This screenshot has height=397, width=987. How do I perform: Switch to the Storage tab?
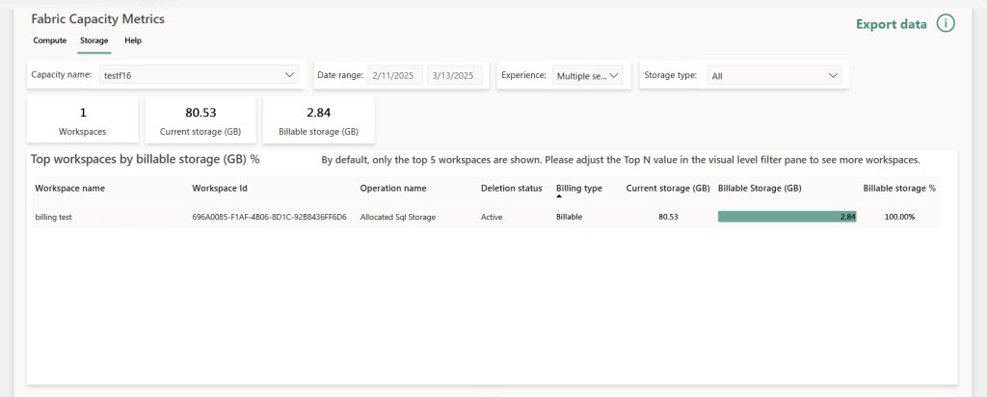(93, 40)
